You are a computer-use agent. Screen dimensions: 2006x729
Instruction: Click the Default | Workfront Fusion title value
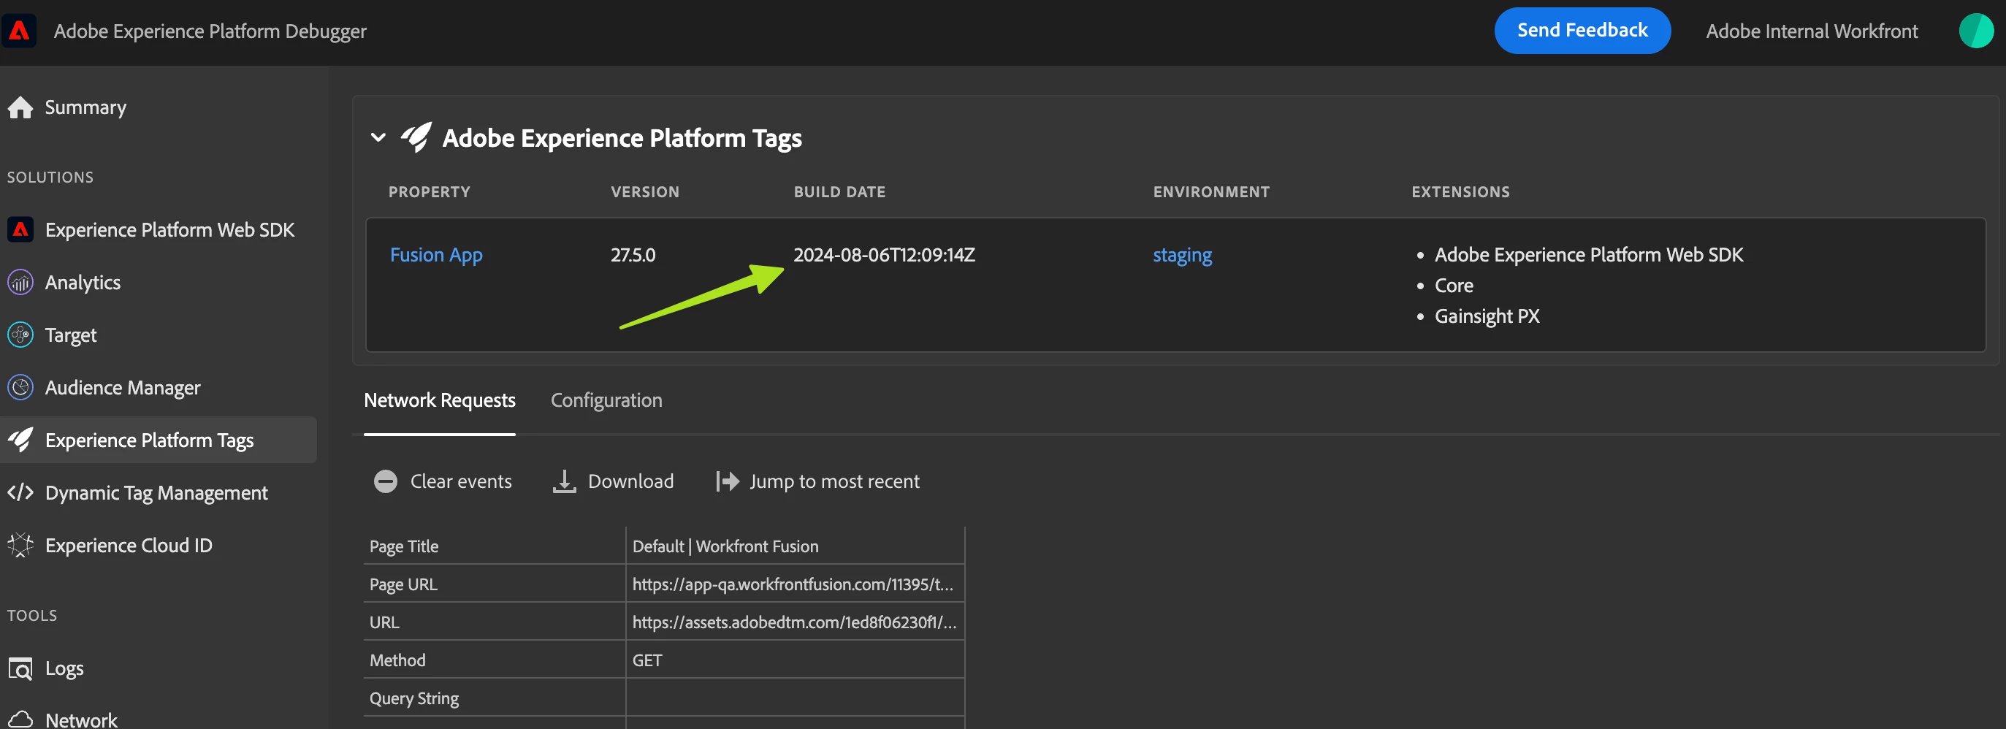tap(725, 546)
